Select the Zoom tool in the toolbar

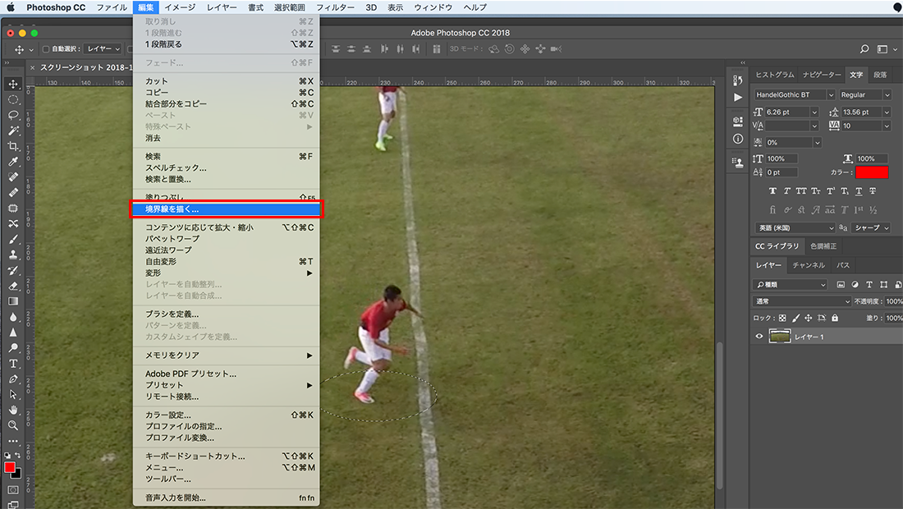[13, 425]
